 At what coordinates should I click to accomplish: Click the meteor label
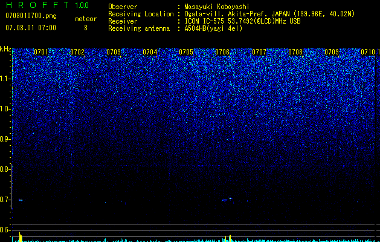pyautogui.click(x=86, y=19)
